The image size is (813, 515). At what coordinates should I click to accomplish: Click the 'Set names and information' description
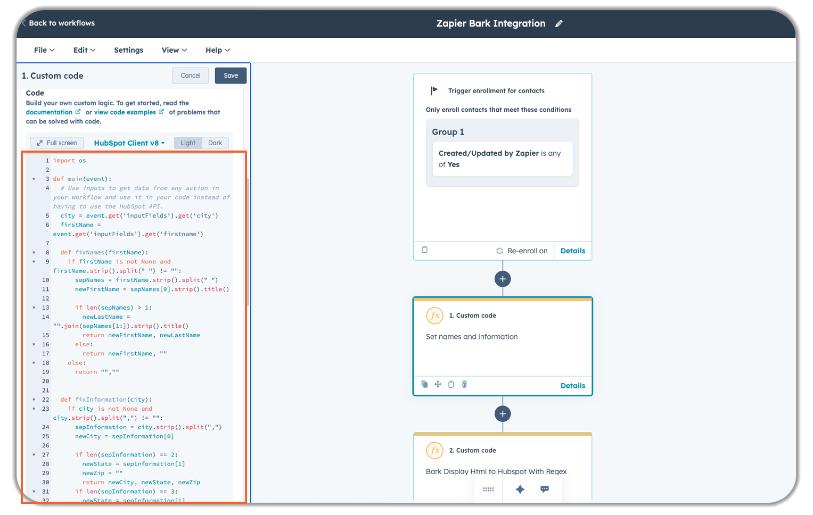tap(472, 337)
